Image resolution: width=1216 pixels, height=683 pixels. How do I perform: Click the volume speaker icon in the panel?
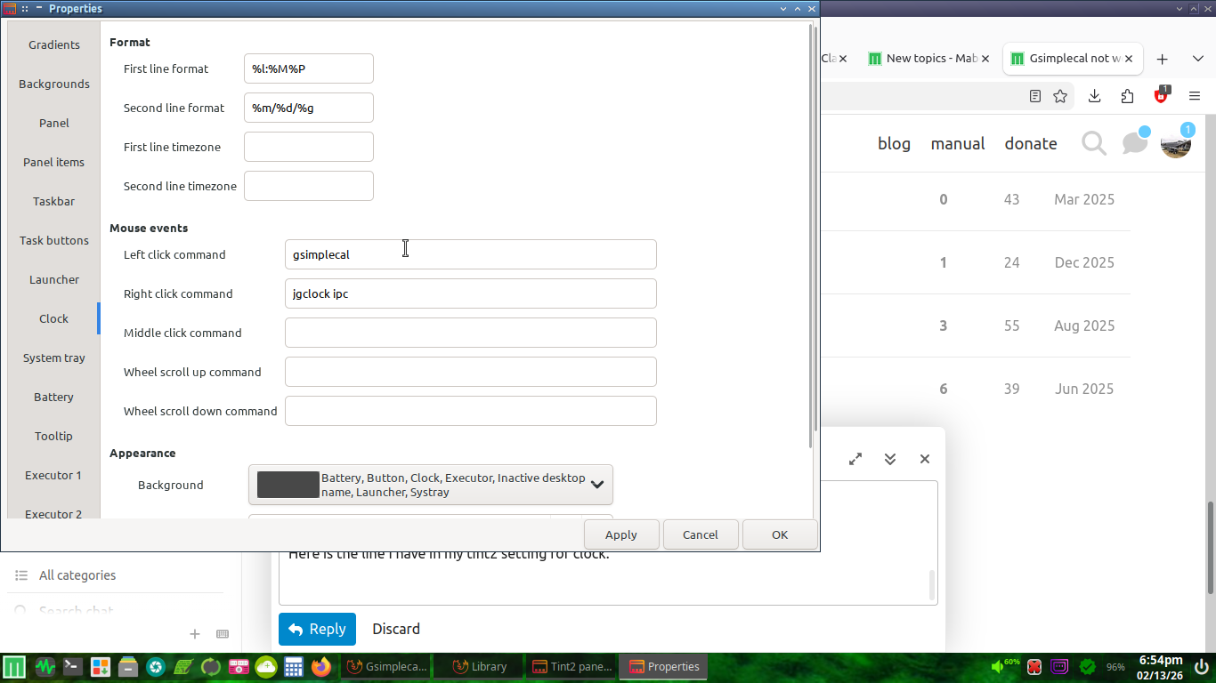pyautogui.click(x=998, y=666)
